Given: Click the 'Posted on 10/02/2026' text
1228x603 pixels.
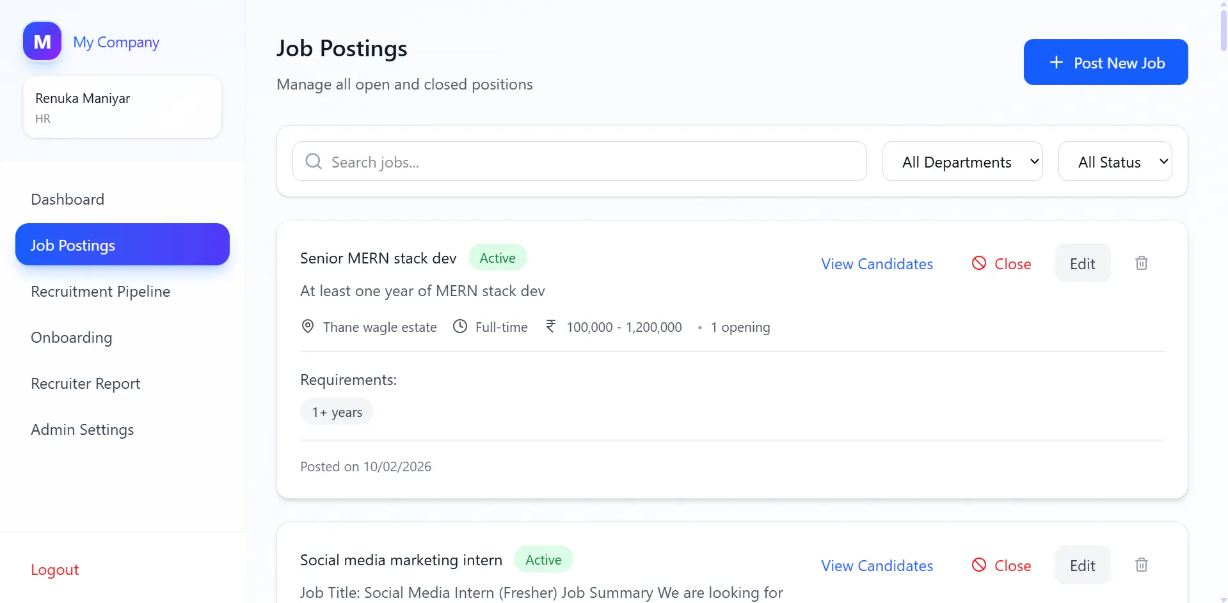Looking at the screenshot, I should click(365, 466).
